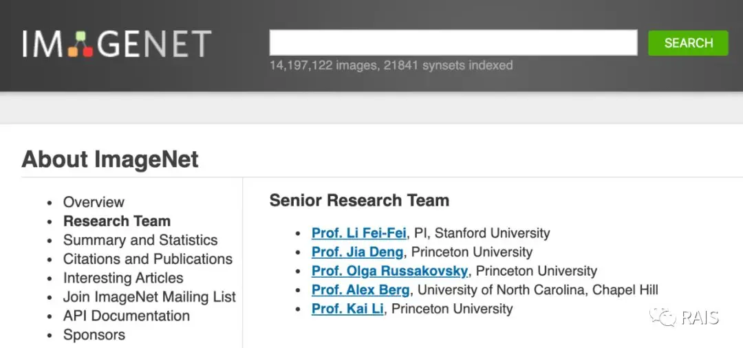Click the About ImageNet heading
The height and width of the screenshot is (348, 743).
click(110, 160)
